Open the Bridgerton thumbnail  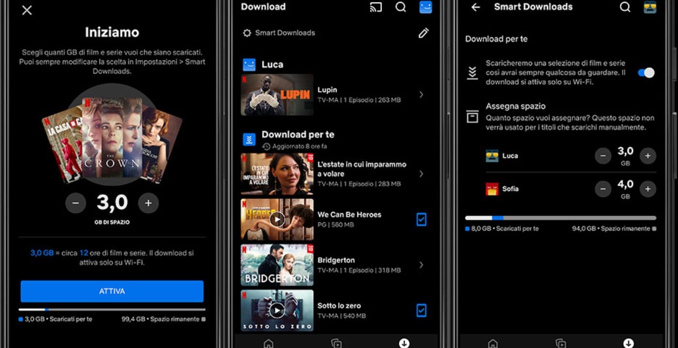click(x=277, y=265)
